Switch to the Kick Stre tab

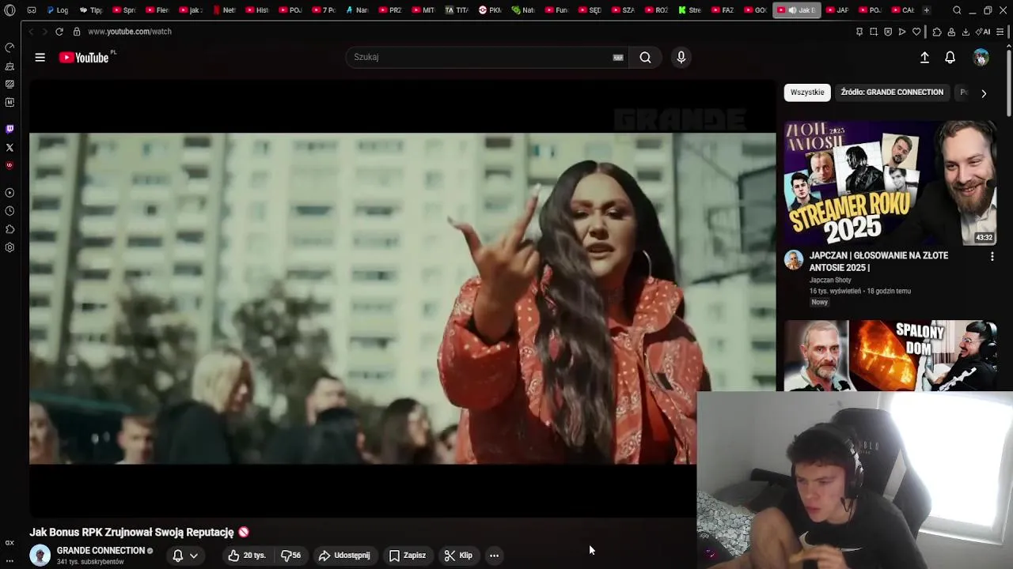click(x=689, y=10)
